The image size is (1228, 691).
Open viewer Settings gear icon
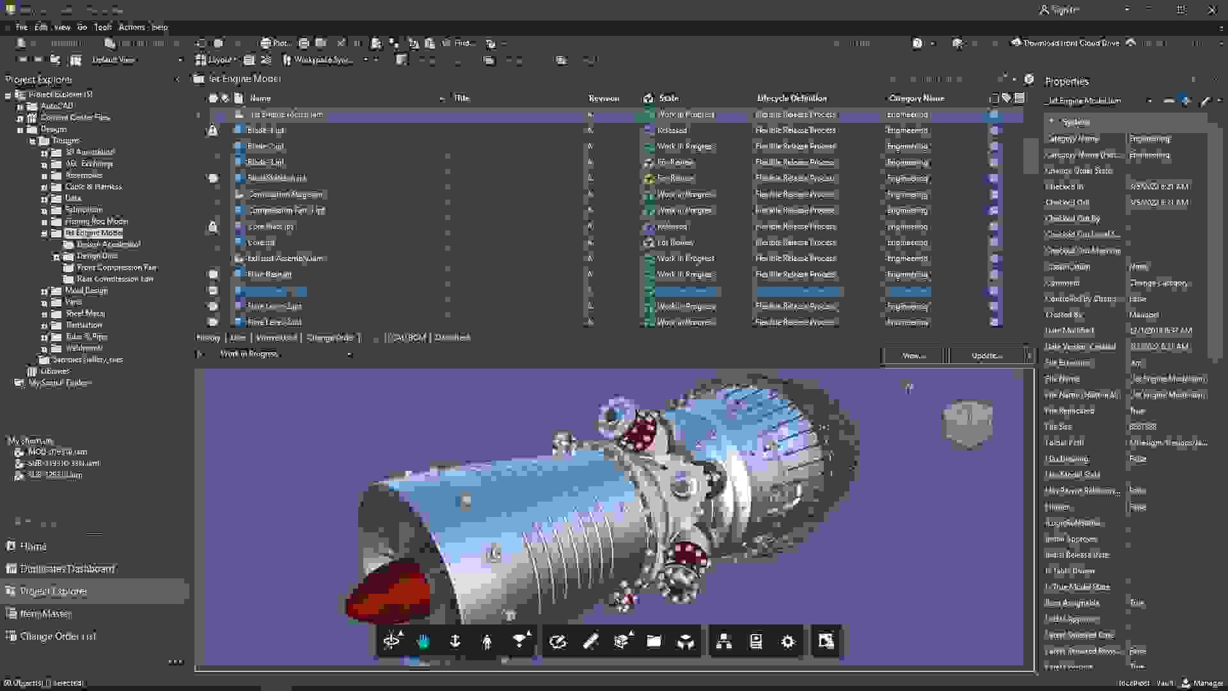pyautogui.click(x=788, y=642)
